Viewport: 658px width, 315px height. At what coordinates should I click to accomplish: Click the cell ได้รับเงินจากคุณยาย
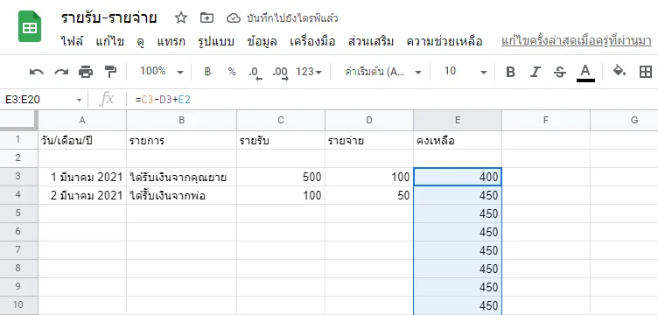181,177
